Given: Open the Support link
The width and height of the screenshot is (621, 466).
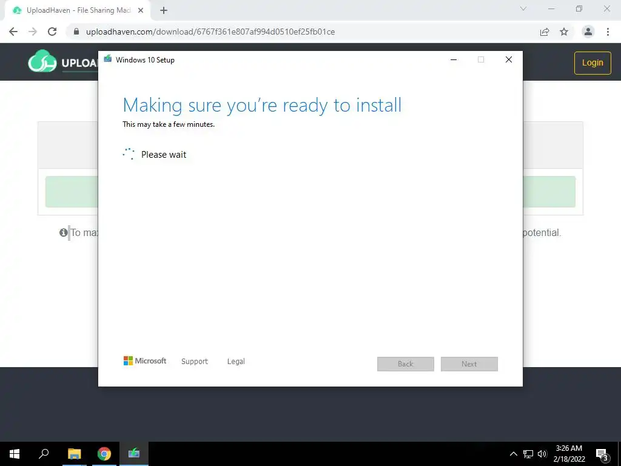Looking at the screenshot, I should point(195,362).
